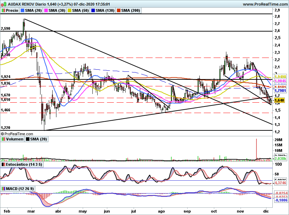The image size is (289, 215).
Task: Click the Volumen red-green bar icon
Action: click(3, 139)
